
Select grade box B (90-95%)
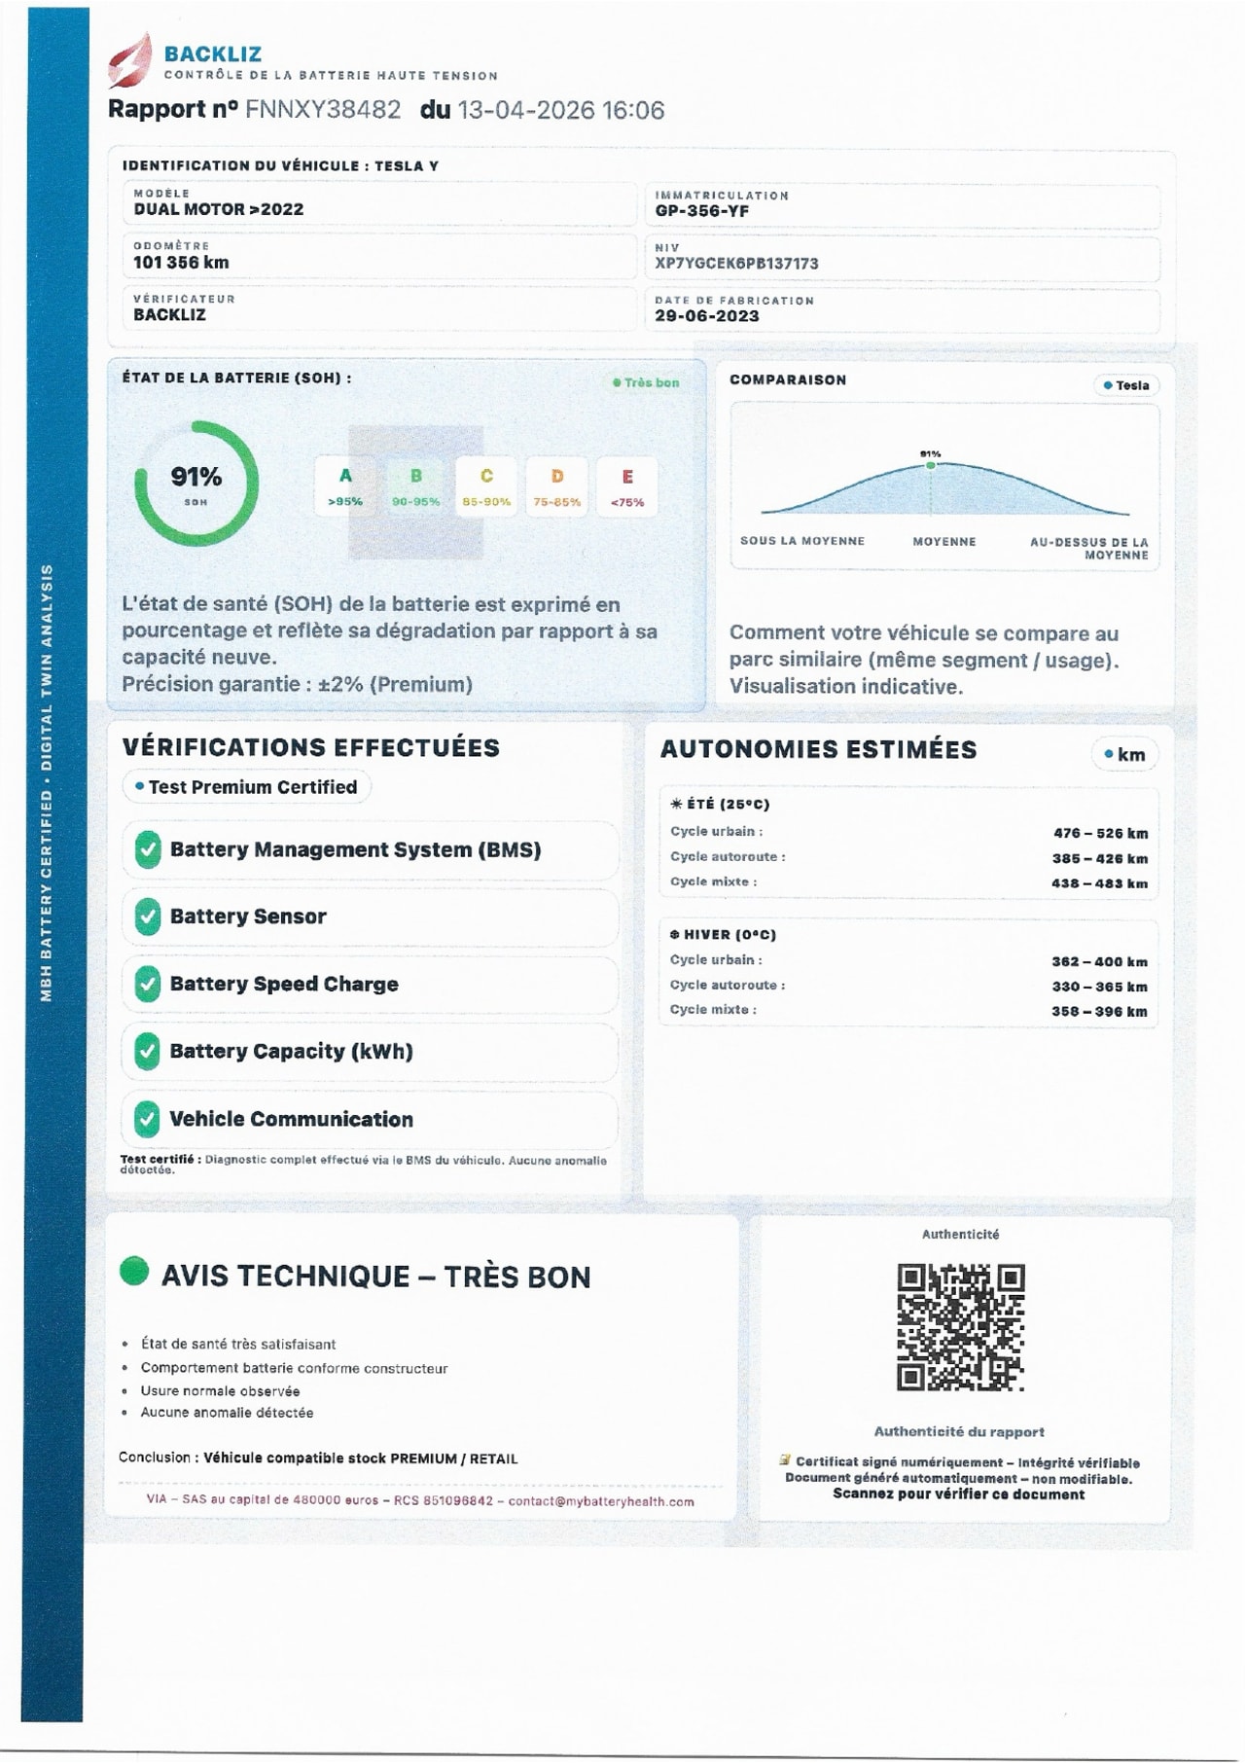click(x=415, y=486)
